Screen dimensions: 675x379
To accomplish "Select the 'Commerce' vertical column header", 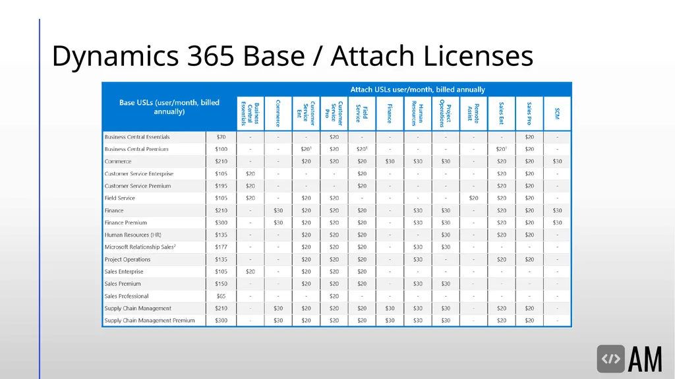I will tap(278, 113).
